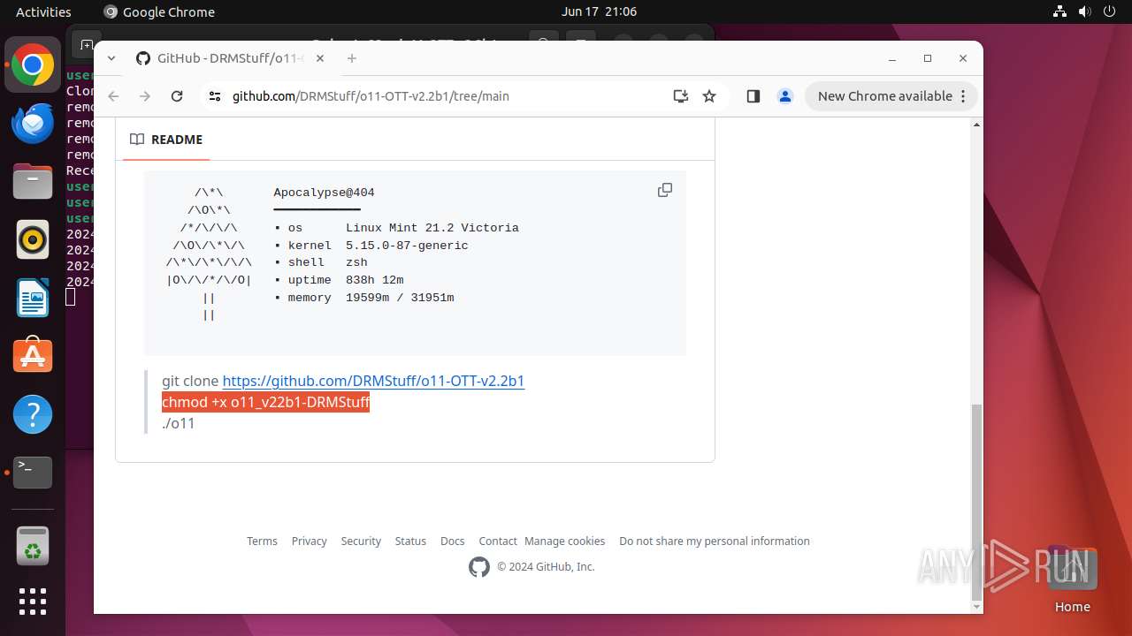Open the Chrome profile avatar
The height and width of the screenshot is (636, 1132).
pyautogui.click(x=785, y=96)
